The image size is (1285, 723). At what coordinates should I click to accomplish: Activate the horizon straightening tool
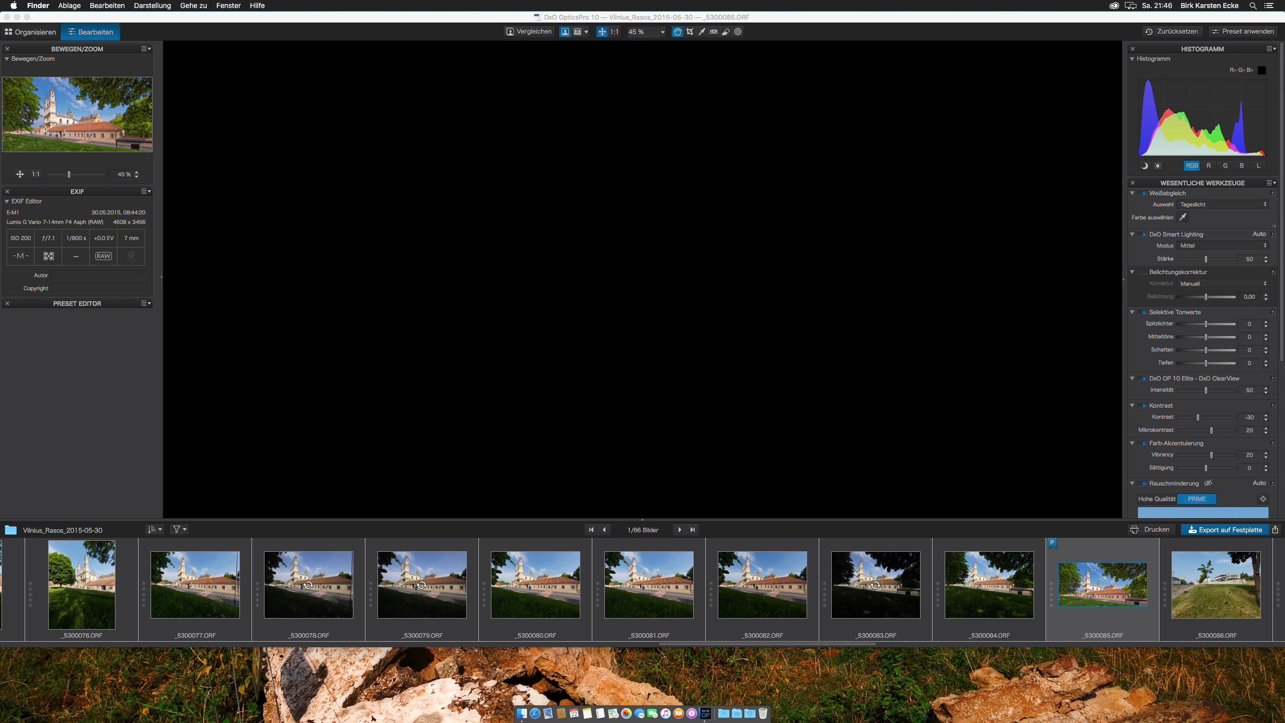pos(714,32)
